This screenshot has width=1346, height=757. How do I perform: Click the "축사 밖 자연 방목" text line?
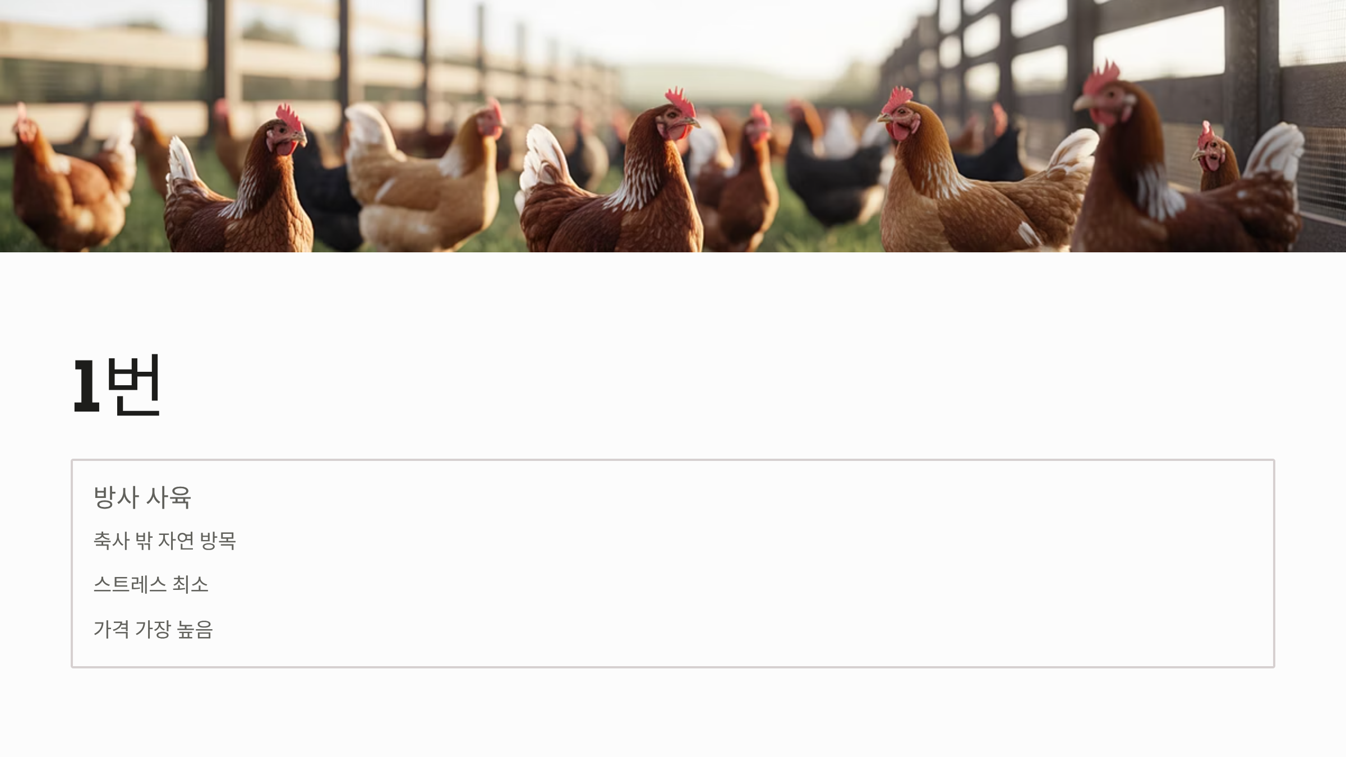[x=165, y=541]
